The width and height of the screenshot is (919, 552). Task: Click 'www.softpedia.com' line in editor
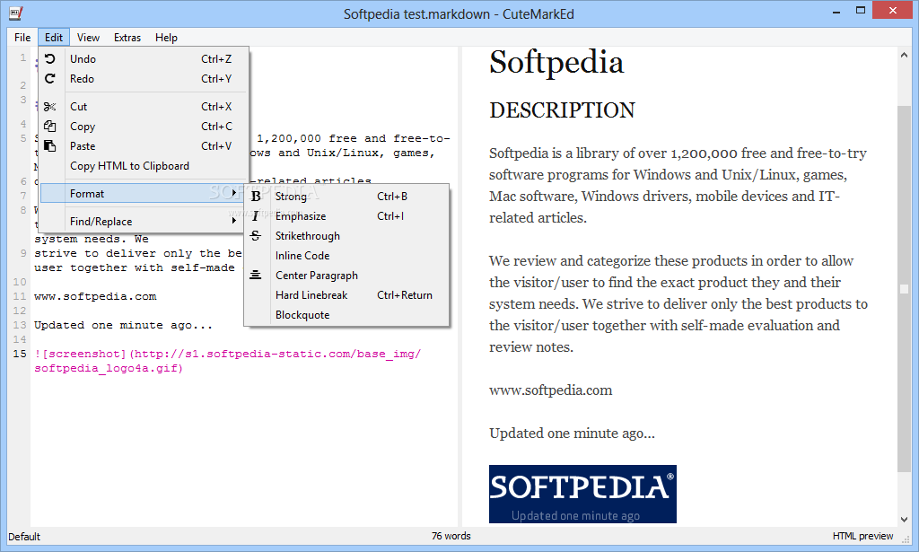[x=95, y=296]
